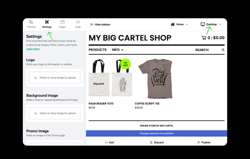The height and width of the screenshot is (159, 250).
Task: Open the Coffee Script Tee thumbnail
Action: (155, 79)
